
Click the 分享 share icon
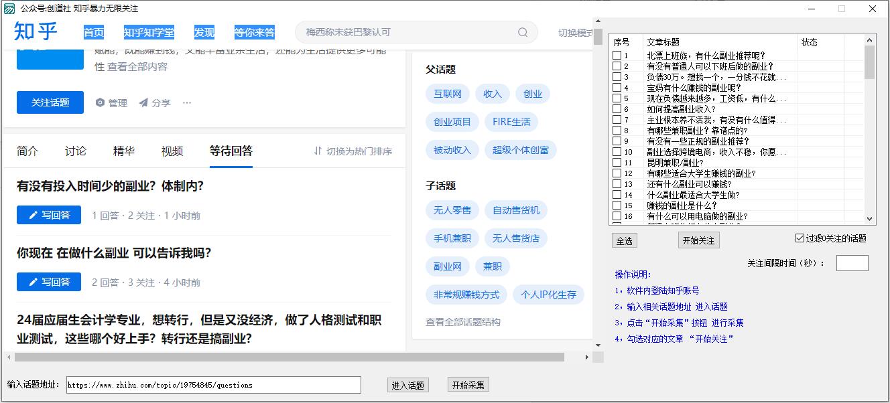[x=155, y=102]
